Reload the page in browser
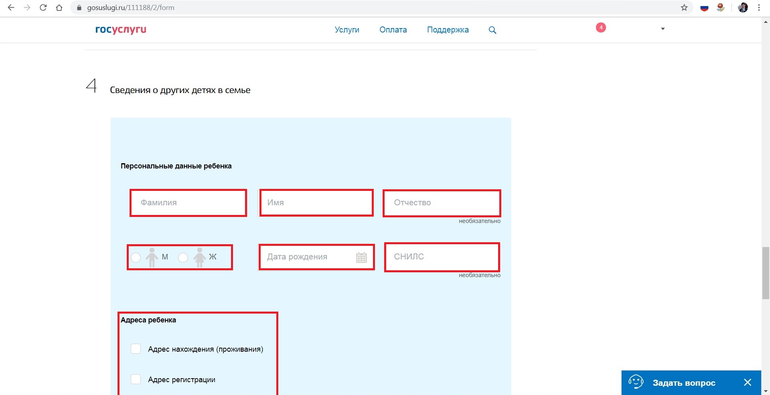Image resolution: width=770 pixels, height=395 pixels. (43, 8)
